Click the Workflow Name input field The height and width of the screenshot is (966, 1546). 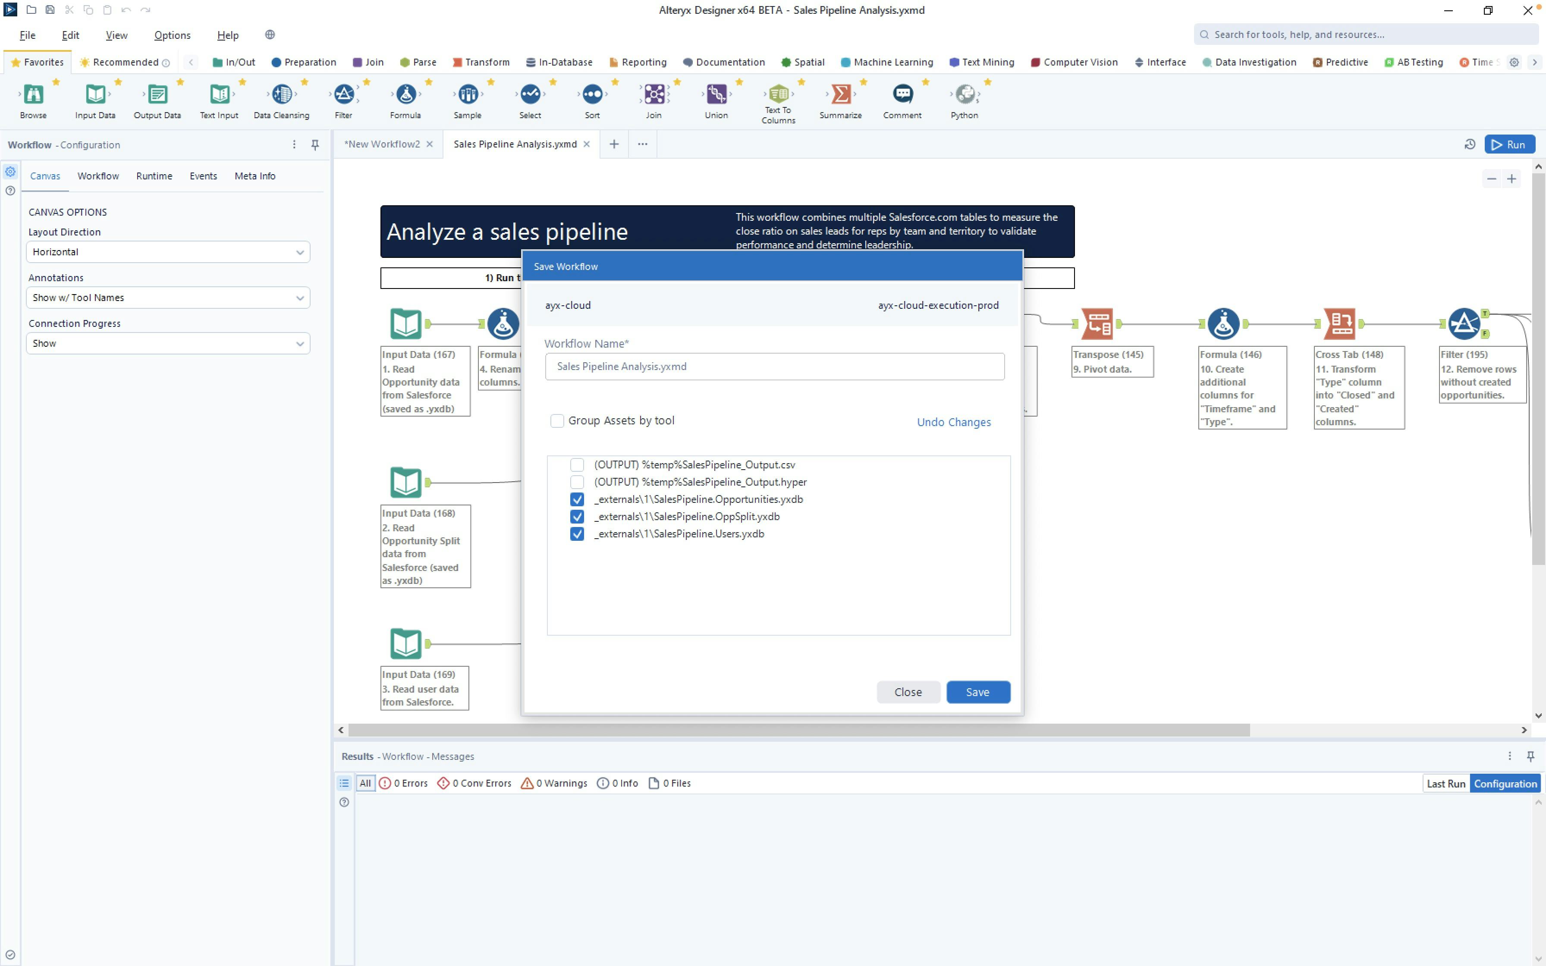tap(774, 367)
